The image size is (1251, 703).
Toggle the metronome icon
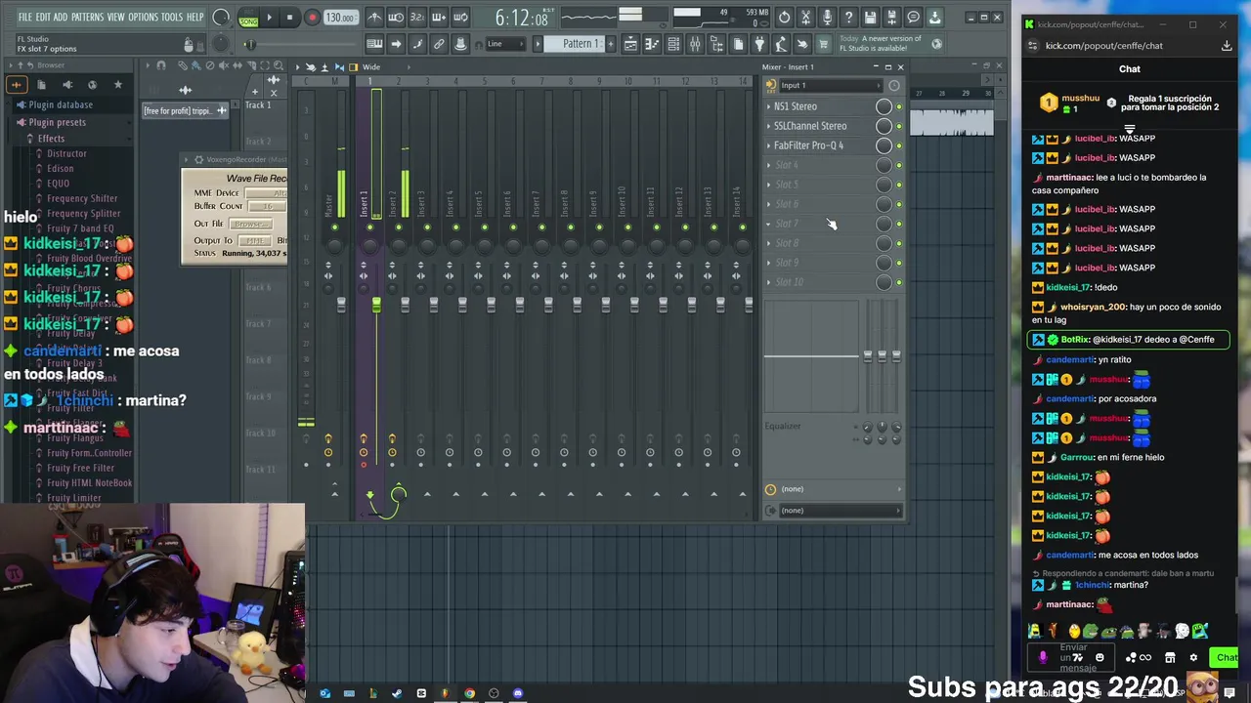click(374, 18)
